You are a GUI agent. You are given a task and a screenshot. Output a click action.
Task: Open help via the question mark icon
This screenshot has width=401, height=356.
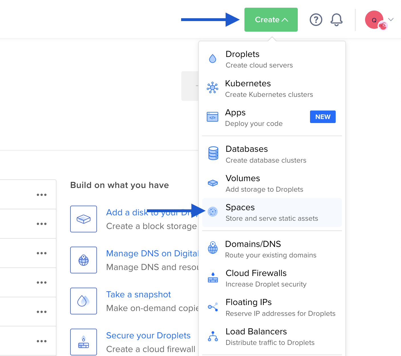316,20
